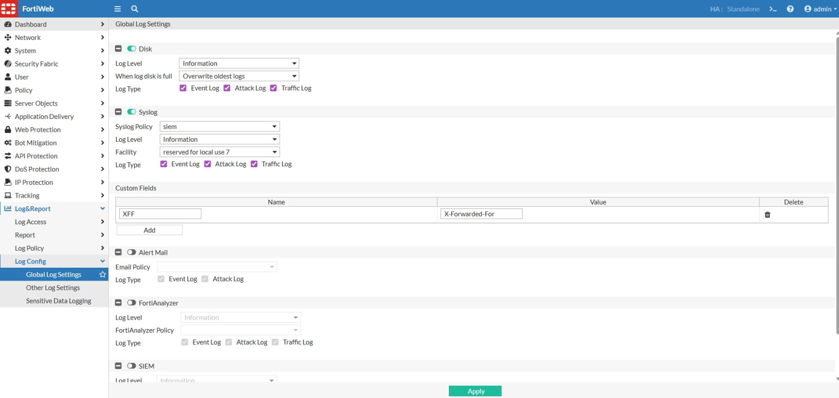Open Syslog Policy dropdown
The width and height of the screenshot is (839, 398).
220,127
